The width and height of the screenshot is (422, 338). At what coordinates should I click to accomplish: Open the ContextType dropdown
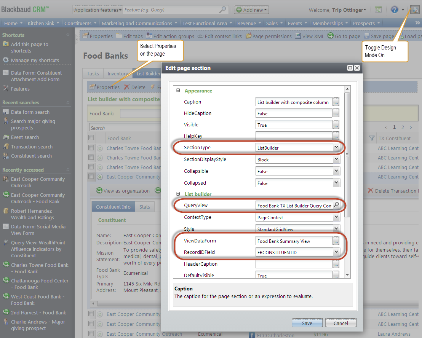pyautogui.click(x=336, y=217)
